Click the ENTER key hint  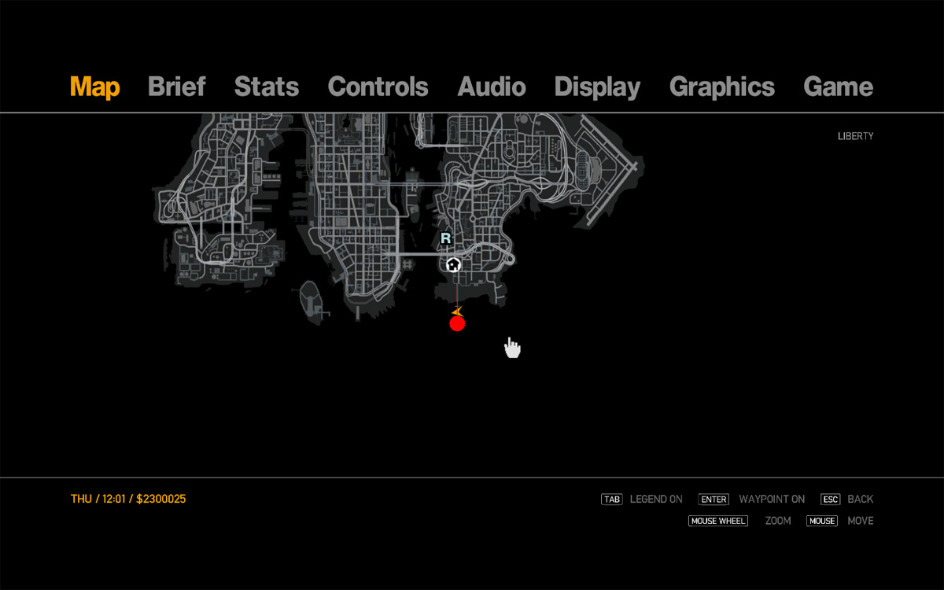[x=714, y=500]
